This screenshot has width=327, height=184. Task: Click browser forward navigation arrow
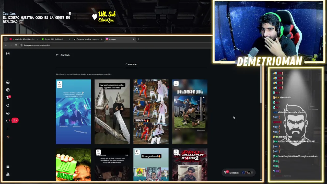[11, 45]
